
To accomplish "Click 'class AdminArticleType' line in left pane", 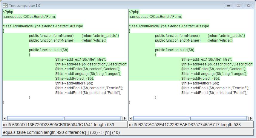I will click(43, 26).
